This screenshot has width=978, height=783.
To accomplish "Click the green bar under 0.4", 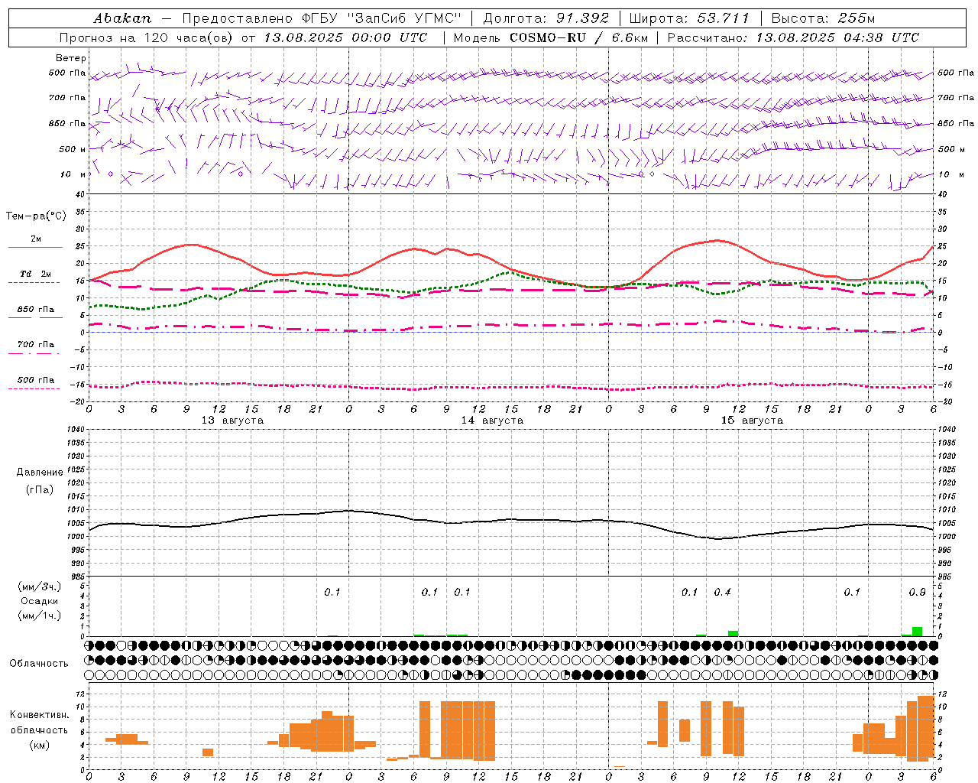I will [733, 633].
